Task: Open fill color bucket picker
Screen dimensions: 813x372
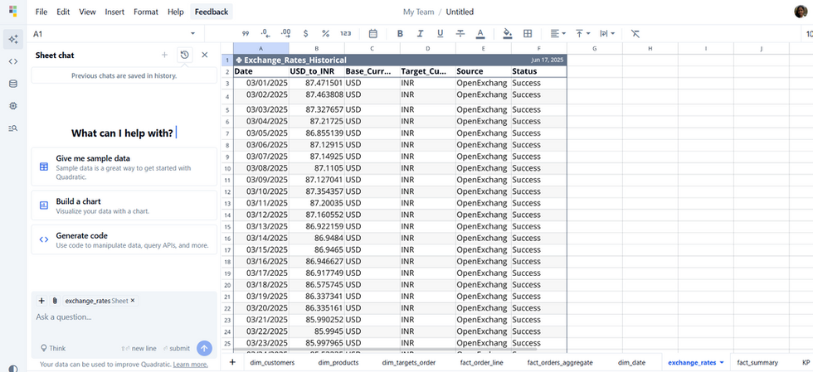Action: coord(508,34)
